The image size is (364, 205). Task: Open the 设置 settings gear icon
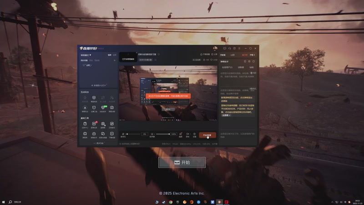point(195,135)
